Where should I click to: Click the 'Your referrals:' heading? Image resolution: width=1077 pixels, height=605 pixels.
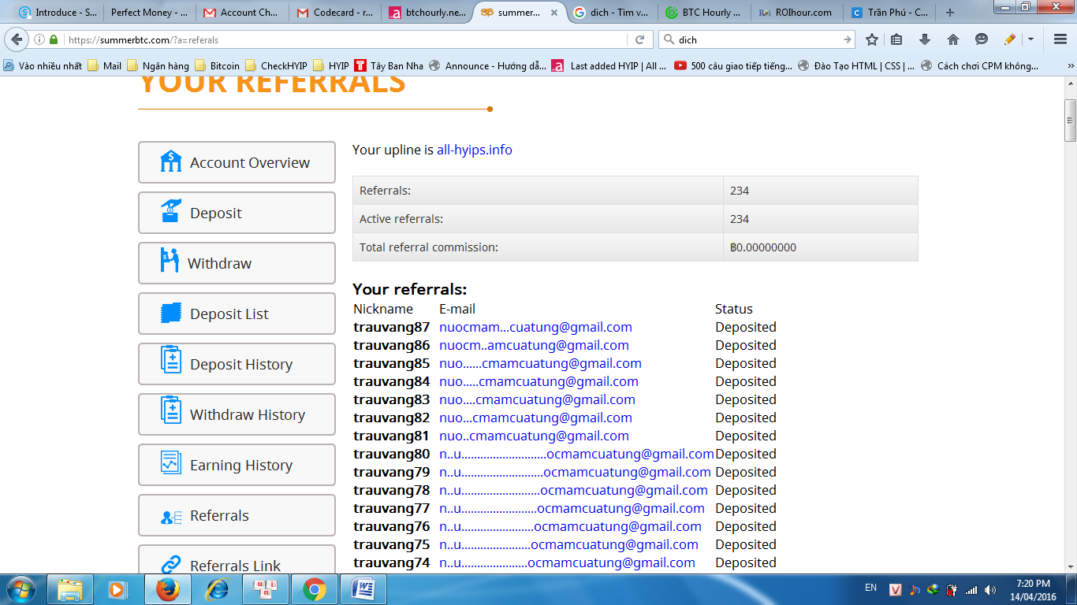pyautogui.click(x=409, y=289)
